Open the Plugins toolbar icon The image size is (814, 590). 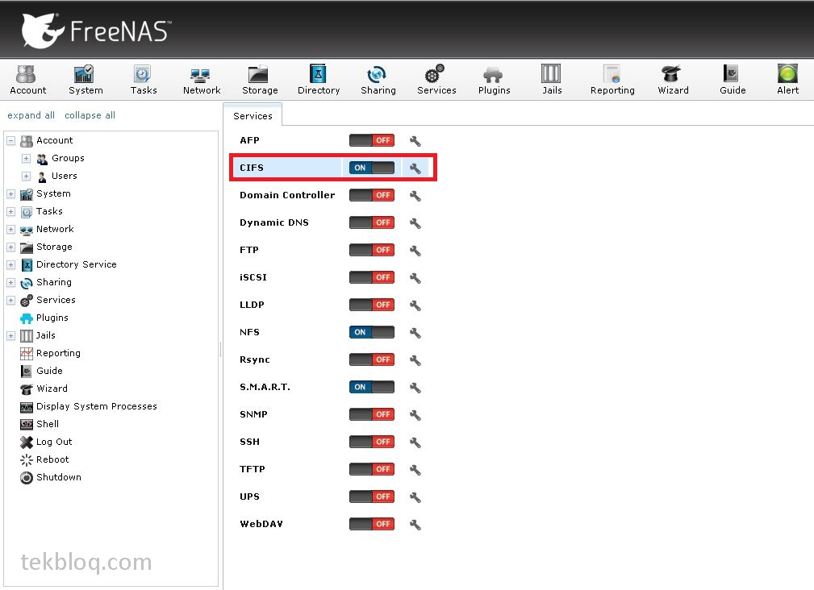pos(494,79)
